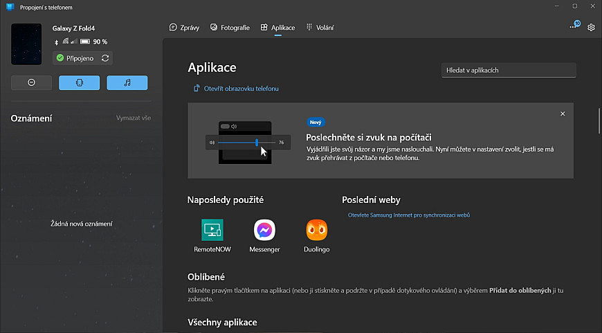Toggle phone vibrate mode button

(x=79, y=82)
